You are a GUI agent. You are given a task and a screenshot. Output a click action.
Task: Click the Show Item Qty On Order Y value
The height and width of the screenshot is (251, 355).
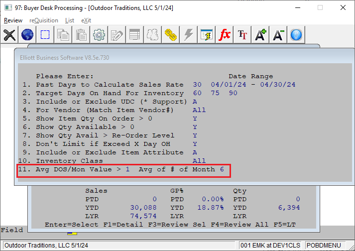[195, 119]
